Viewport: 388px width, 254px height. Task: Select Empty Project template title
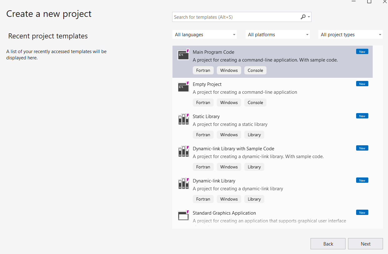[207, 84]
